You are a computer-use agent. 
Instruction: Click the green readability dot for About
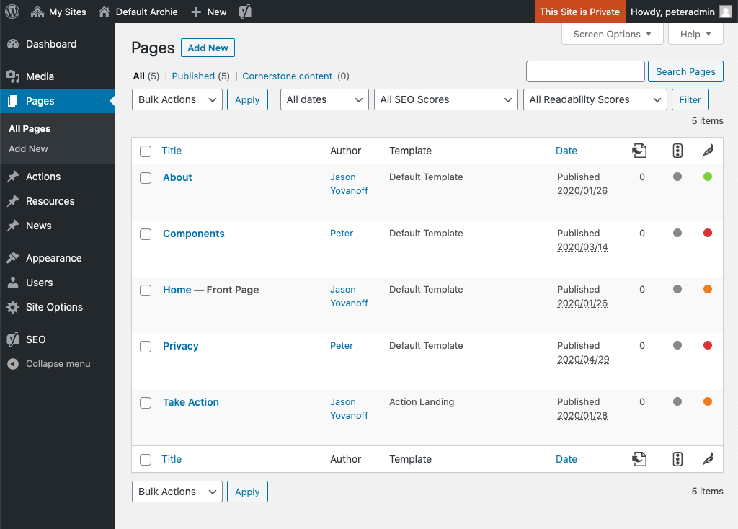click(708, 177)
